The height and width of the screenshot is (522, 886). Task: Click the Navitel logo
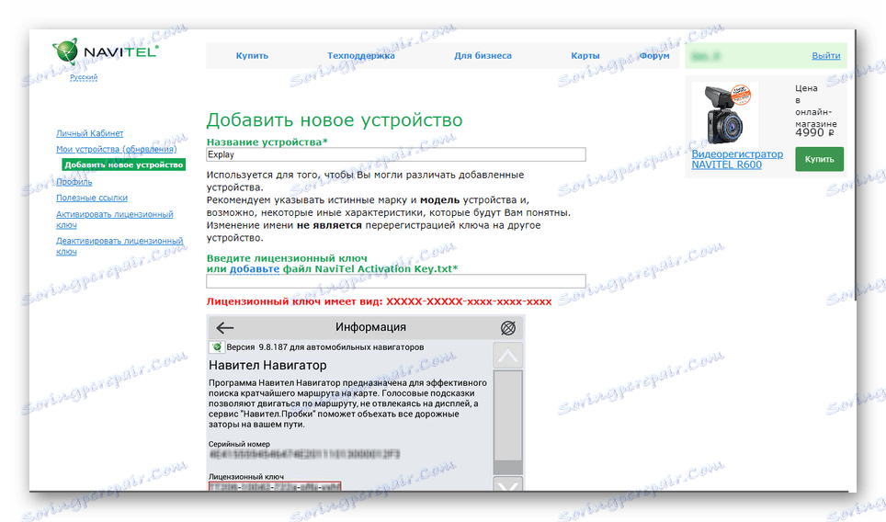point(105,52)
